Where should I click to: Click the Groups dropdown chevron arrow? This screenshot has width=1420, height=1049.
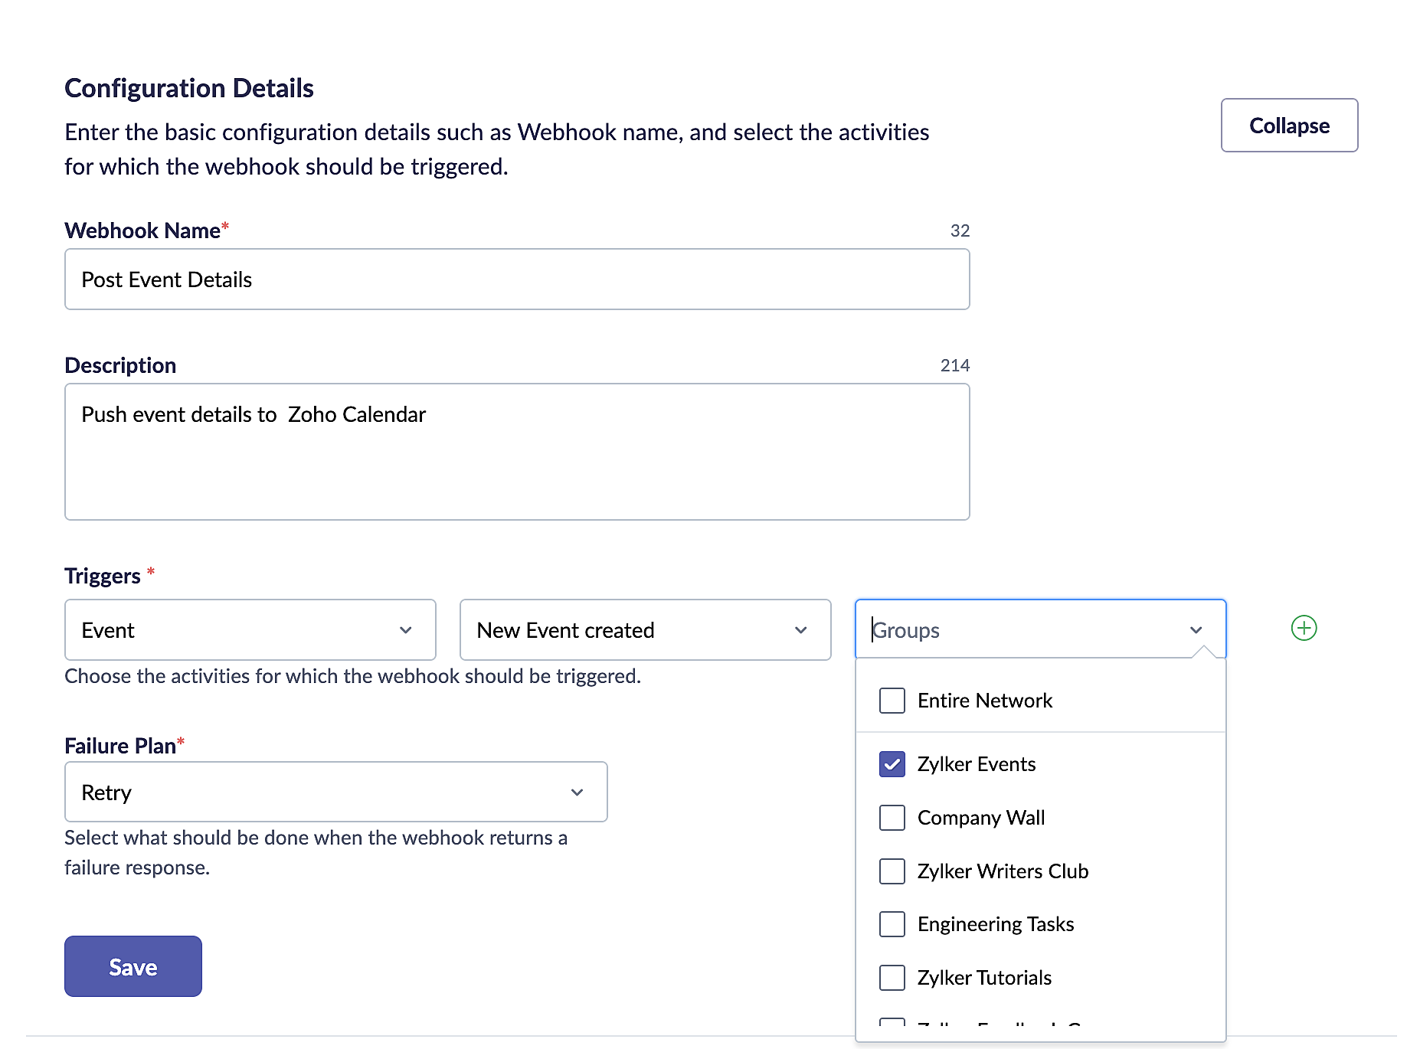(x=1196, y=630)
